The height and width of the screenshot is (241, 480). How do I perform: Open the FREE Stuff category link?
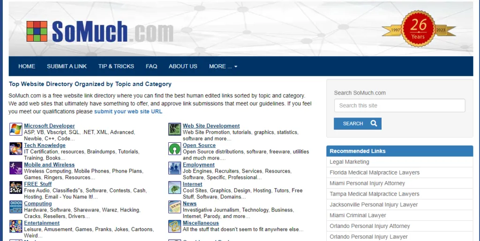[x=37, y=184]
